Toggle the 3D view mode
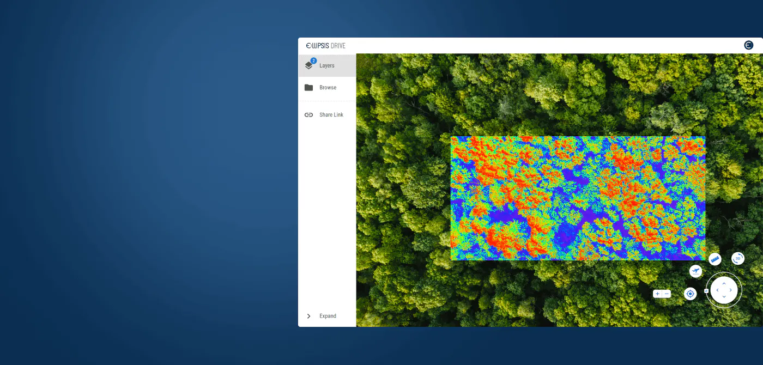The width and height of the screenshot is (763, 365). tap(738, 258)
